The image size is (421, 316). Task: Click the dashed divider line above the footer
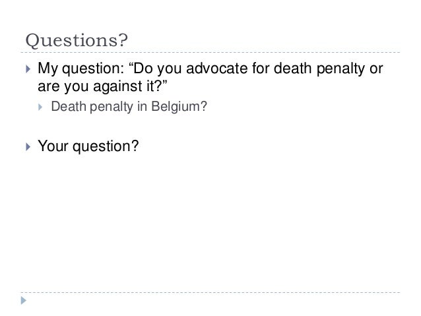pyautogui.click(x=210, y=292)
